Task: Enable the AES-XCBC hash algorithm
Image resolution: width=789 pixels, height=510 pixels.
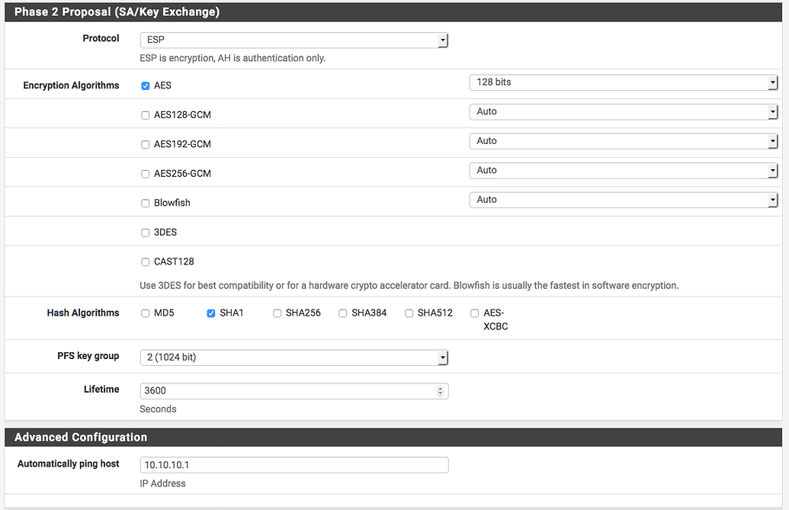Action: tap(475, 313)
